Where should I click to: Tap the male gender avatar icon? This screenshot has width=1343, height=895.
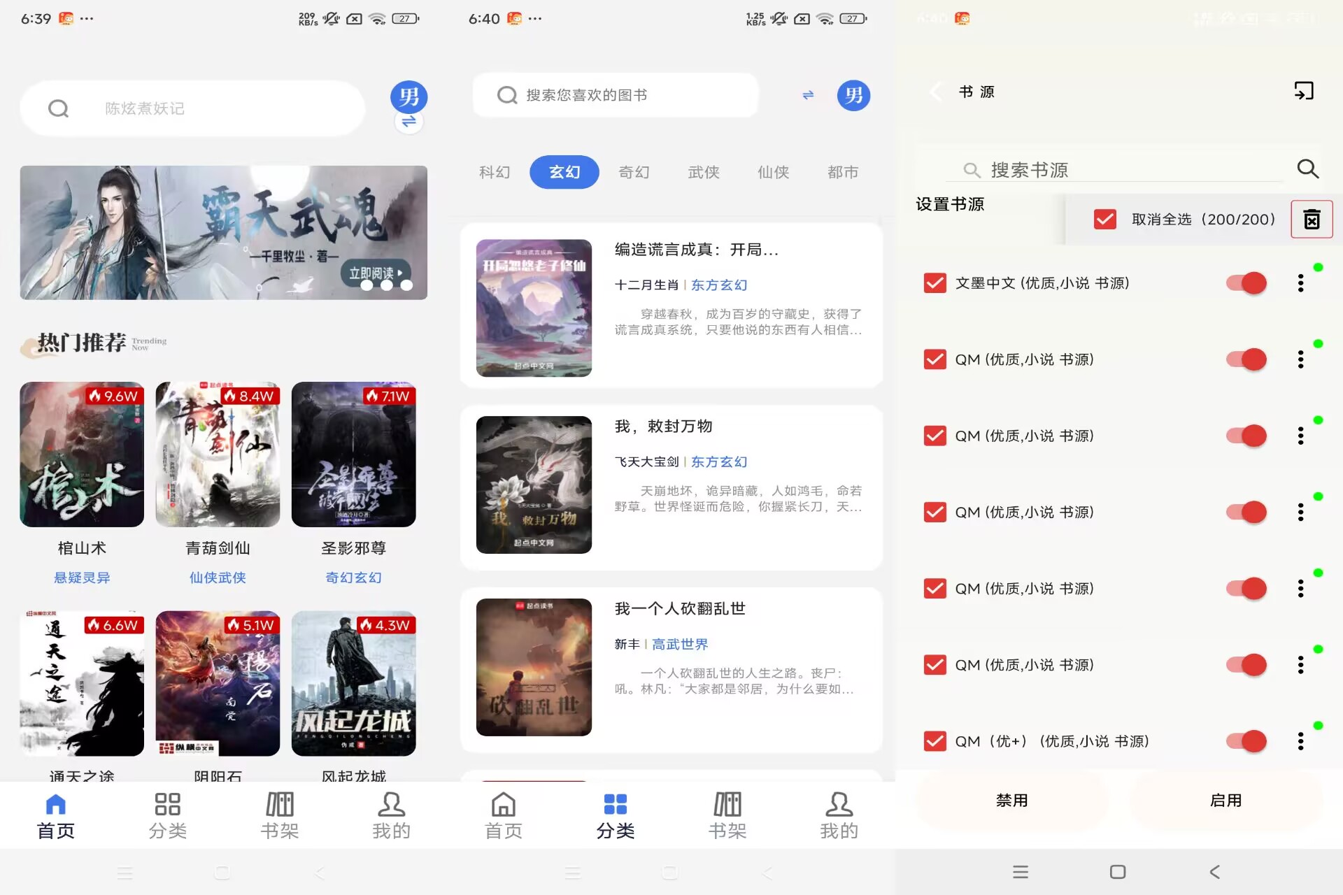[x=410, y=97]
